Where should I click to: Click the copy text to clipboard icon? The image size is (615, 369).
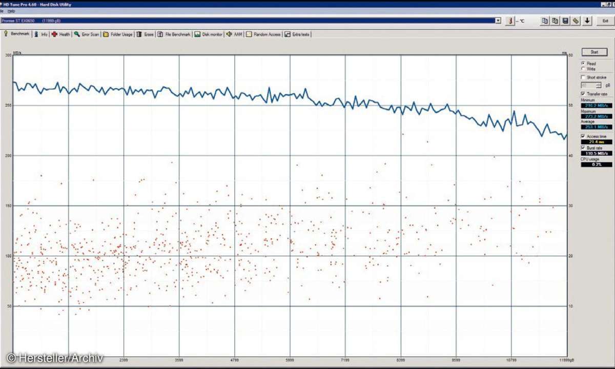click(x=545, y=20)
